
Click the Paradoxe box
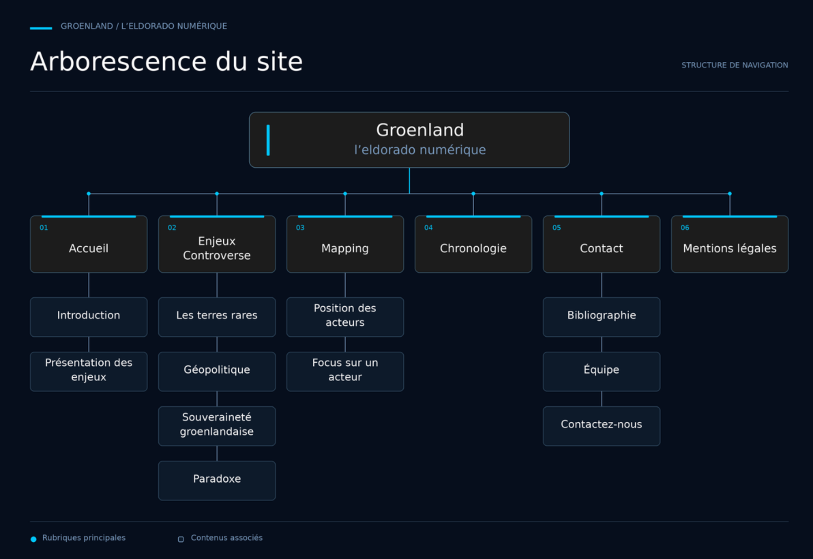217,481
